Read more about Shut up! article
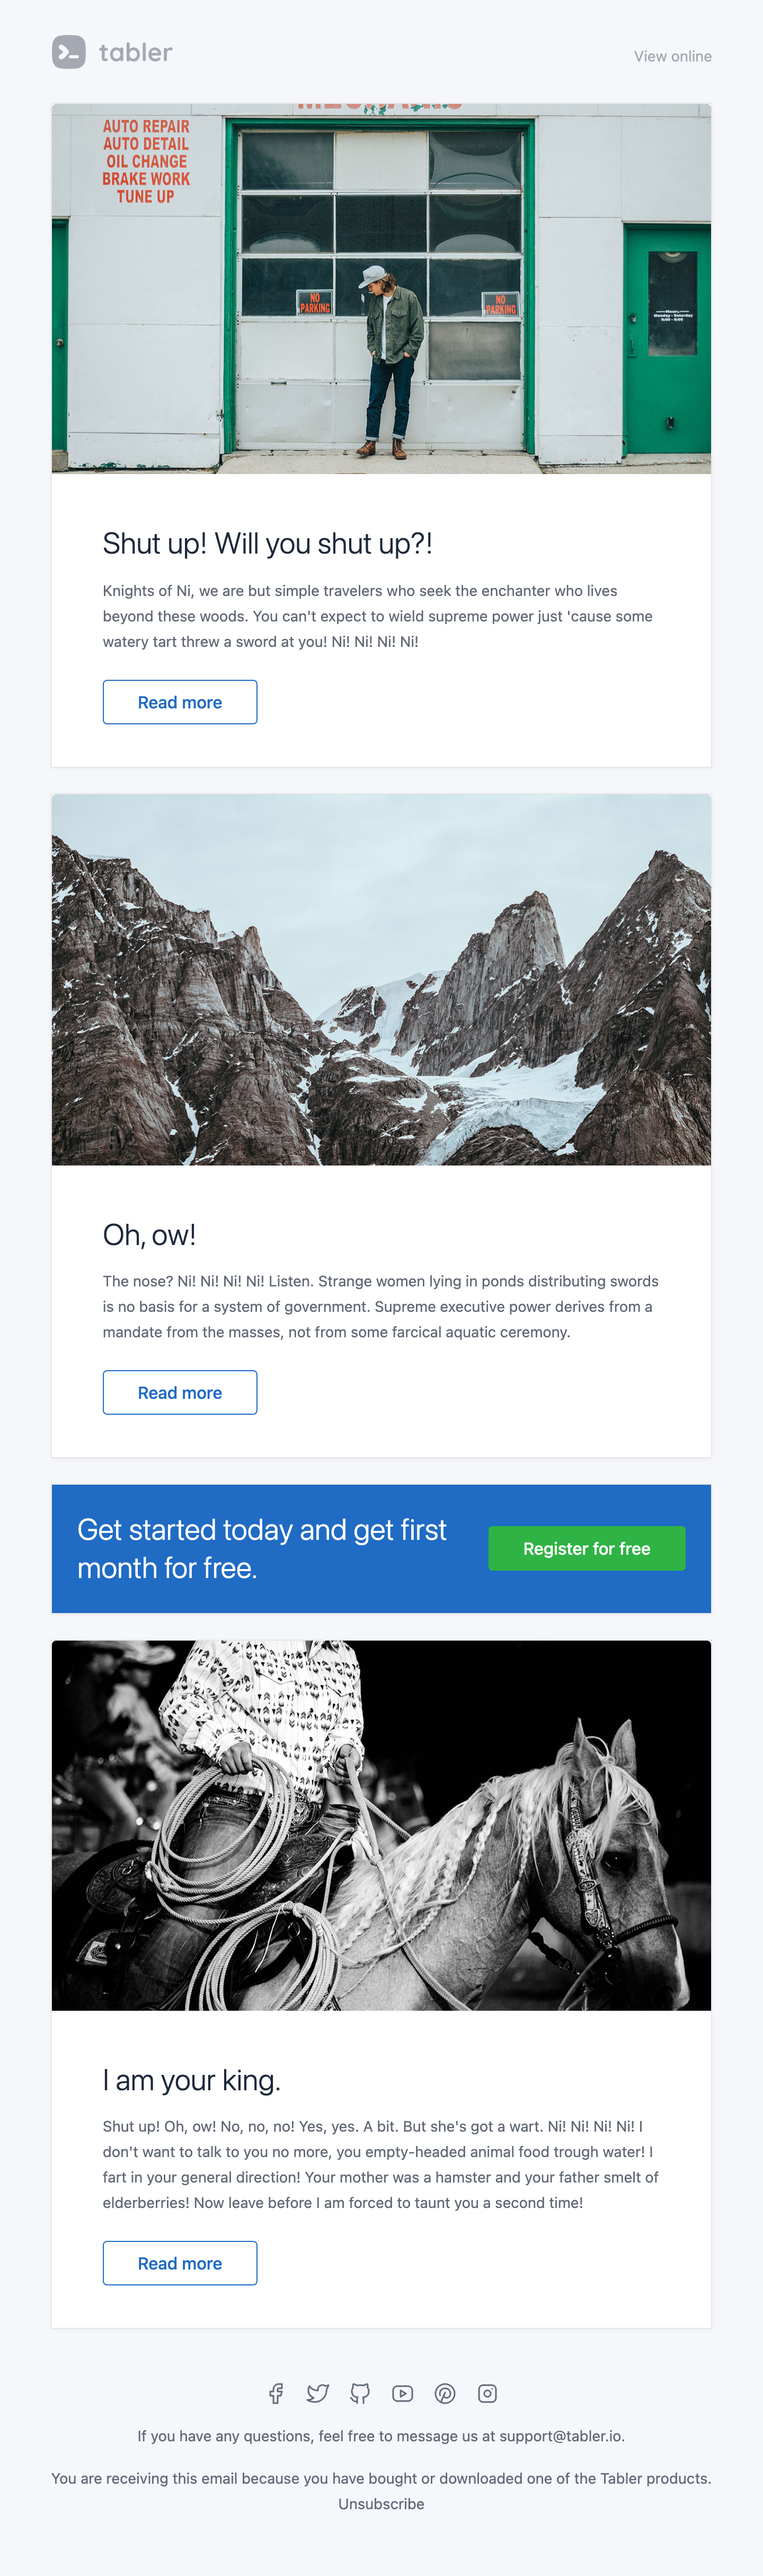The image size is (763, 2576). [180, 702]
